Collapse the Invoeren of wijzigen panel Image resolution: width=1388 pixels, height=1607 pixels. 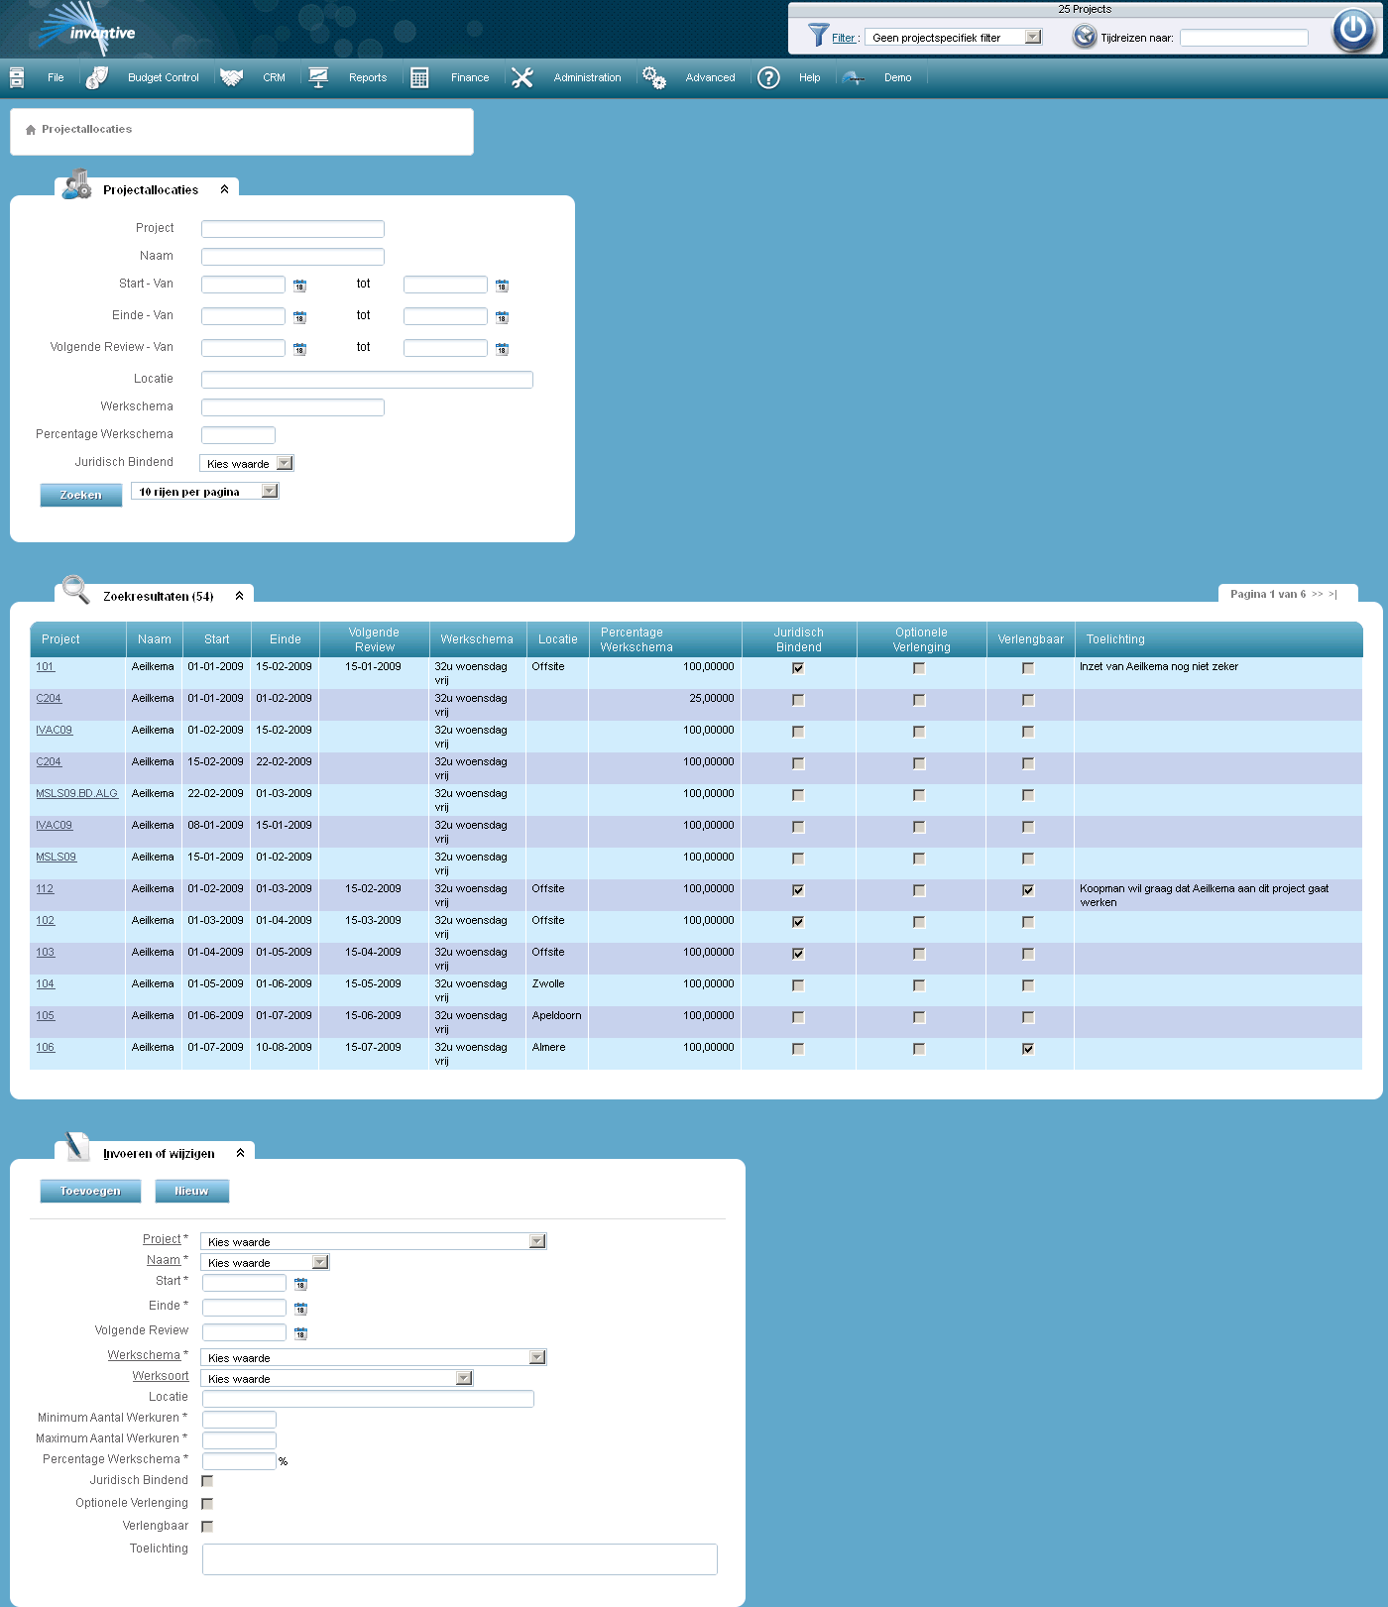(241, 1153)
